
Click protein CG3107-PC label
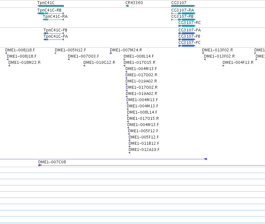(x=189, y=43)
